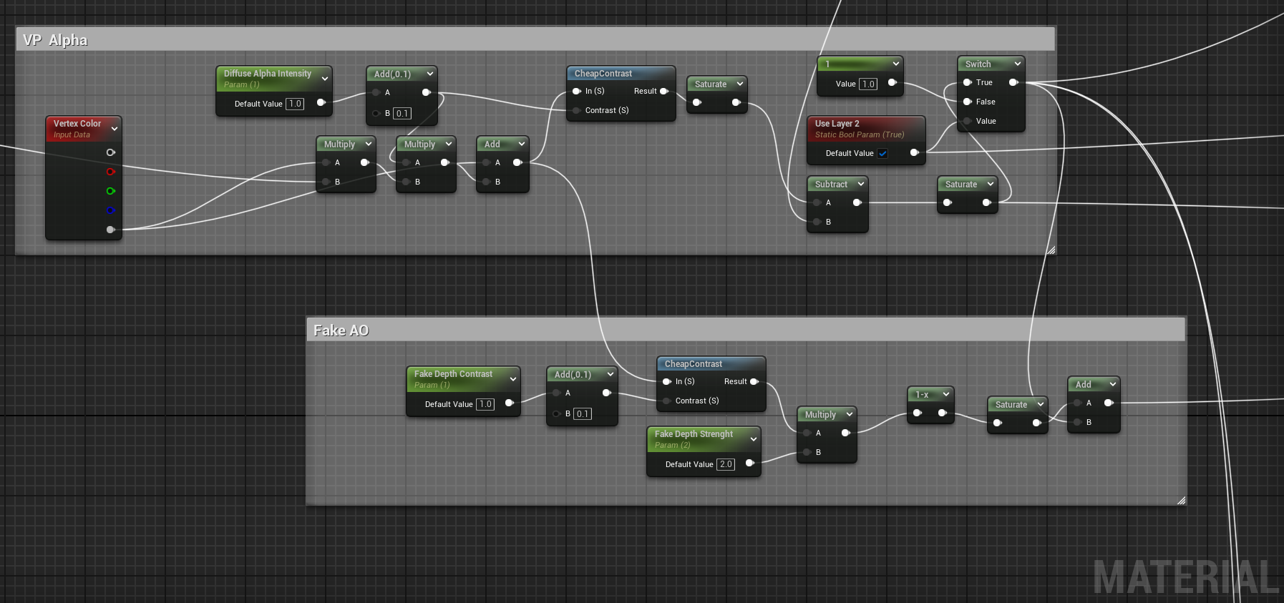
Task: Select the 1-x node title
Action: point(922,395)
